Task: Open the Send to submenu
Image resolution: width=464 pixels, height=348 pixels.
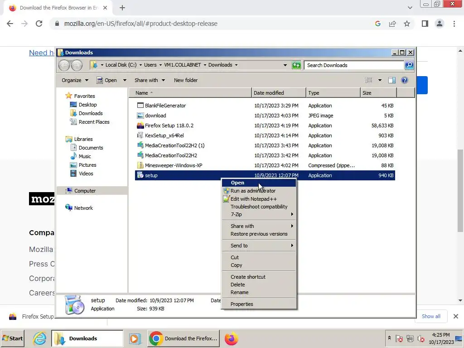Action: point(259,246)
